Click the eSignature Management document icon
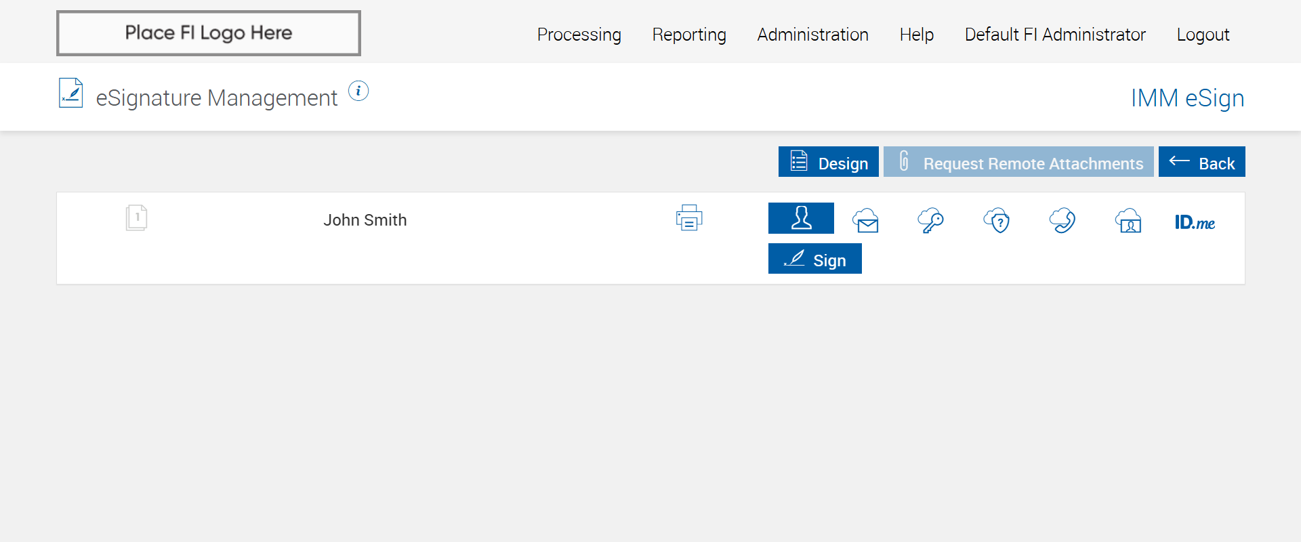The width and height of the screenshot is (1301, 542). point(71,93)
